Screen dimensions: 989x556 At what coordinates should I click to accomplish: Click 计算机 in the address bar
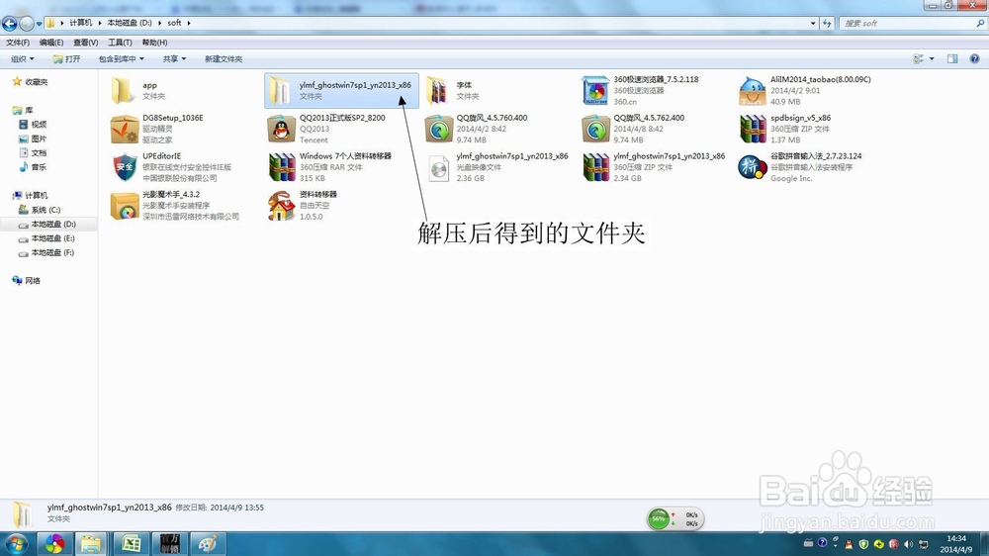81,23
